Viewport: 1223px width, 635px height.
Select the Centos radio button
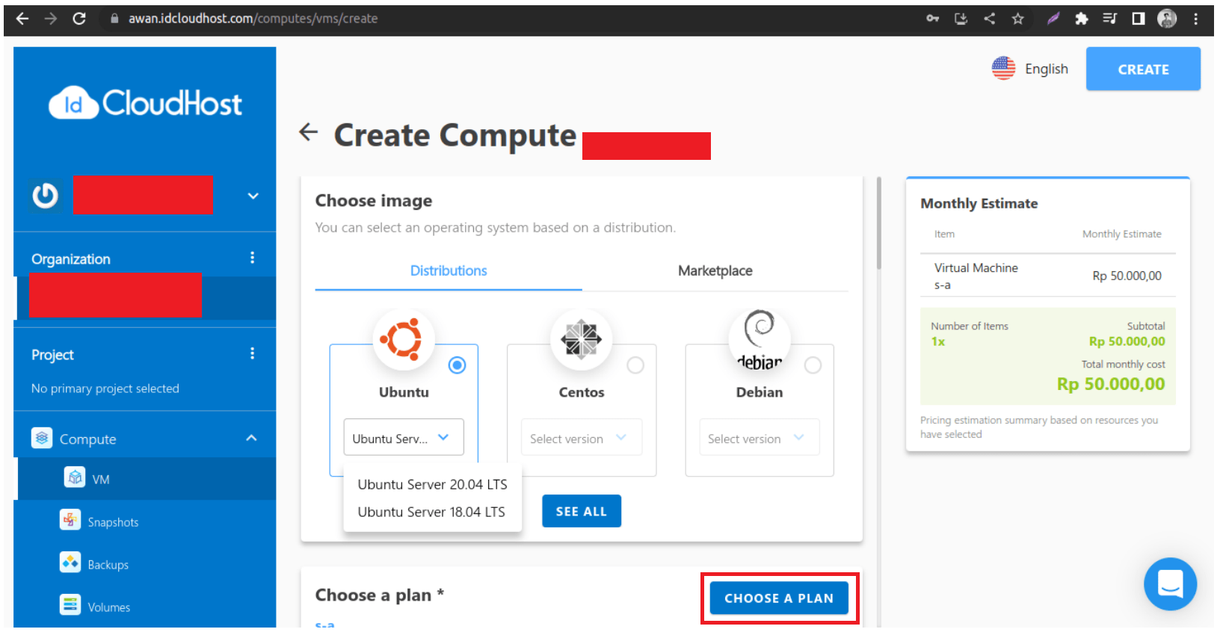(635, 365)
